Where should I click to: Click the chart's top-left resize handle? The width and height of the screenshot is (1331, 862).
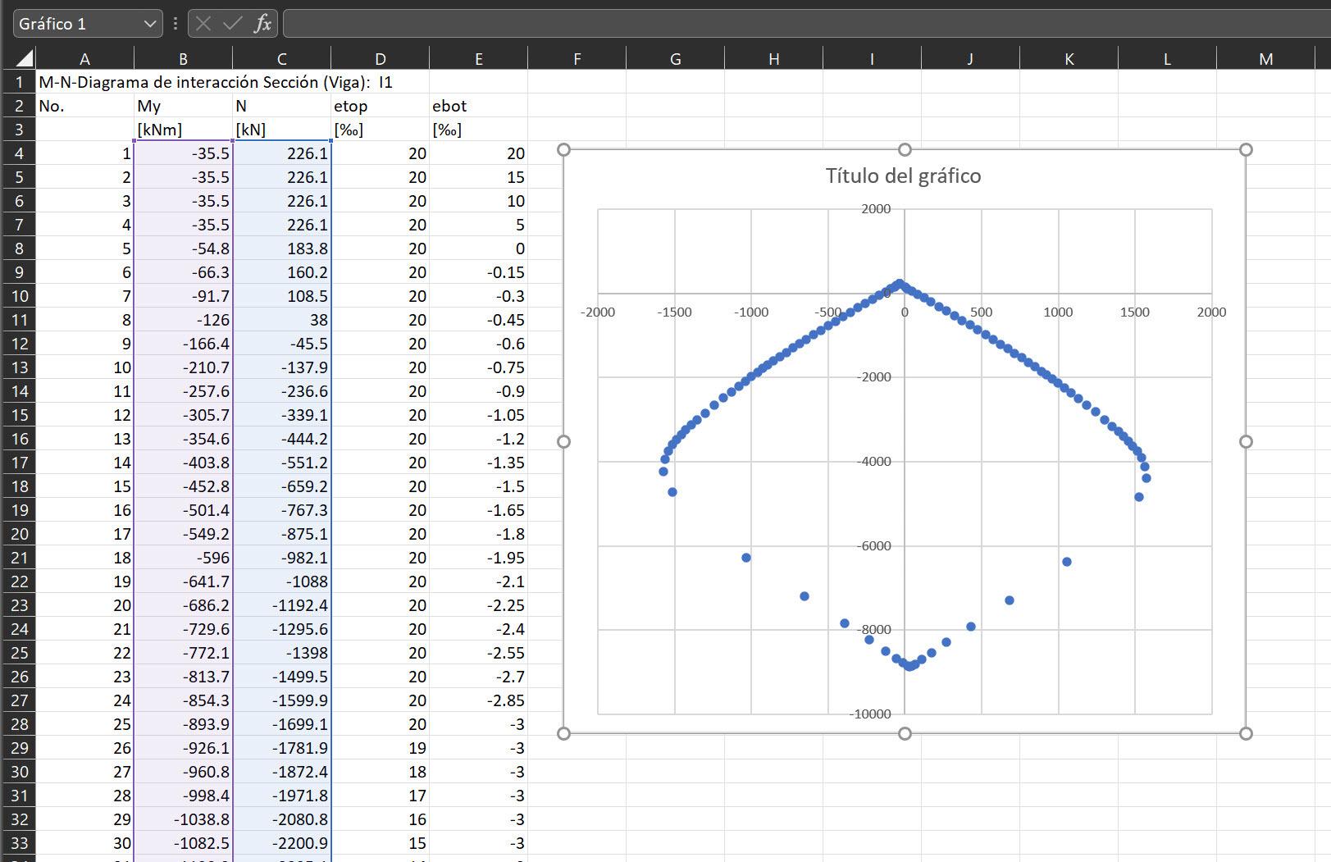tap(563, 149)
